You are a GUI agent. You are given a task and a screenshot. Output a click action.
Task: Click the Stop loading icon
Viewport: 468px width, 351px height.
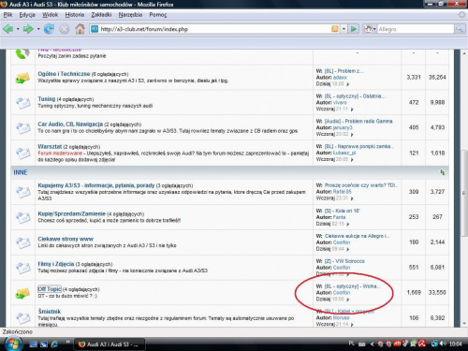point(65,29)
